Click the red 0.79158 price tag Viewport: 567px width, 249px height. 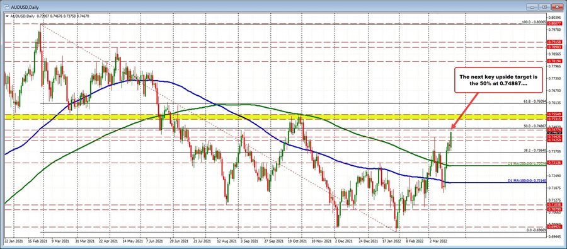point(554,42)
